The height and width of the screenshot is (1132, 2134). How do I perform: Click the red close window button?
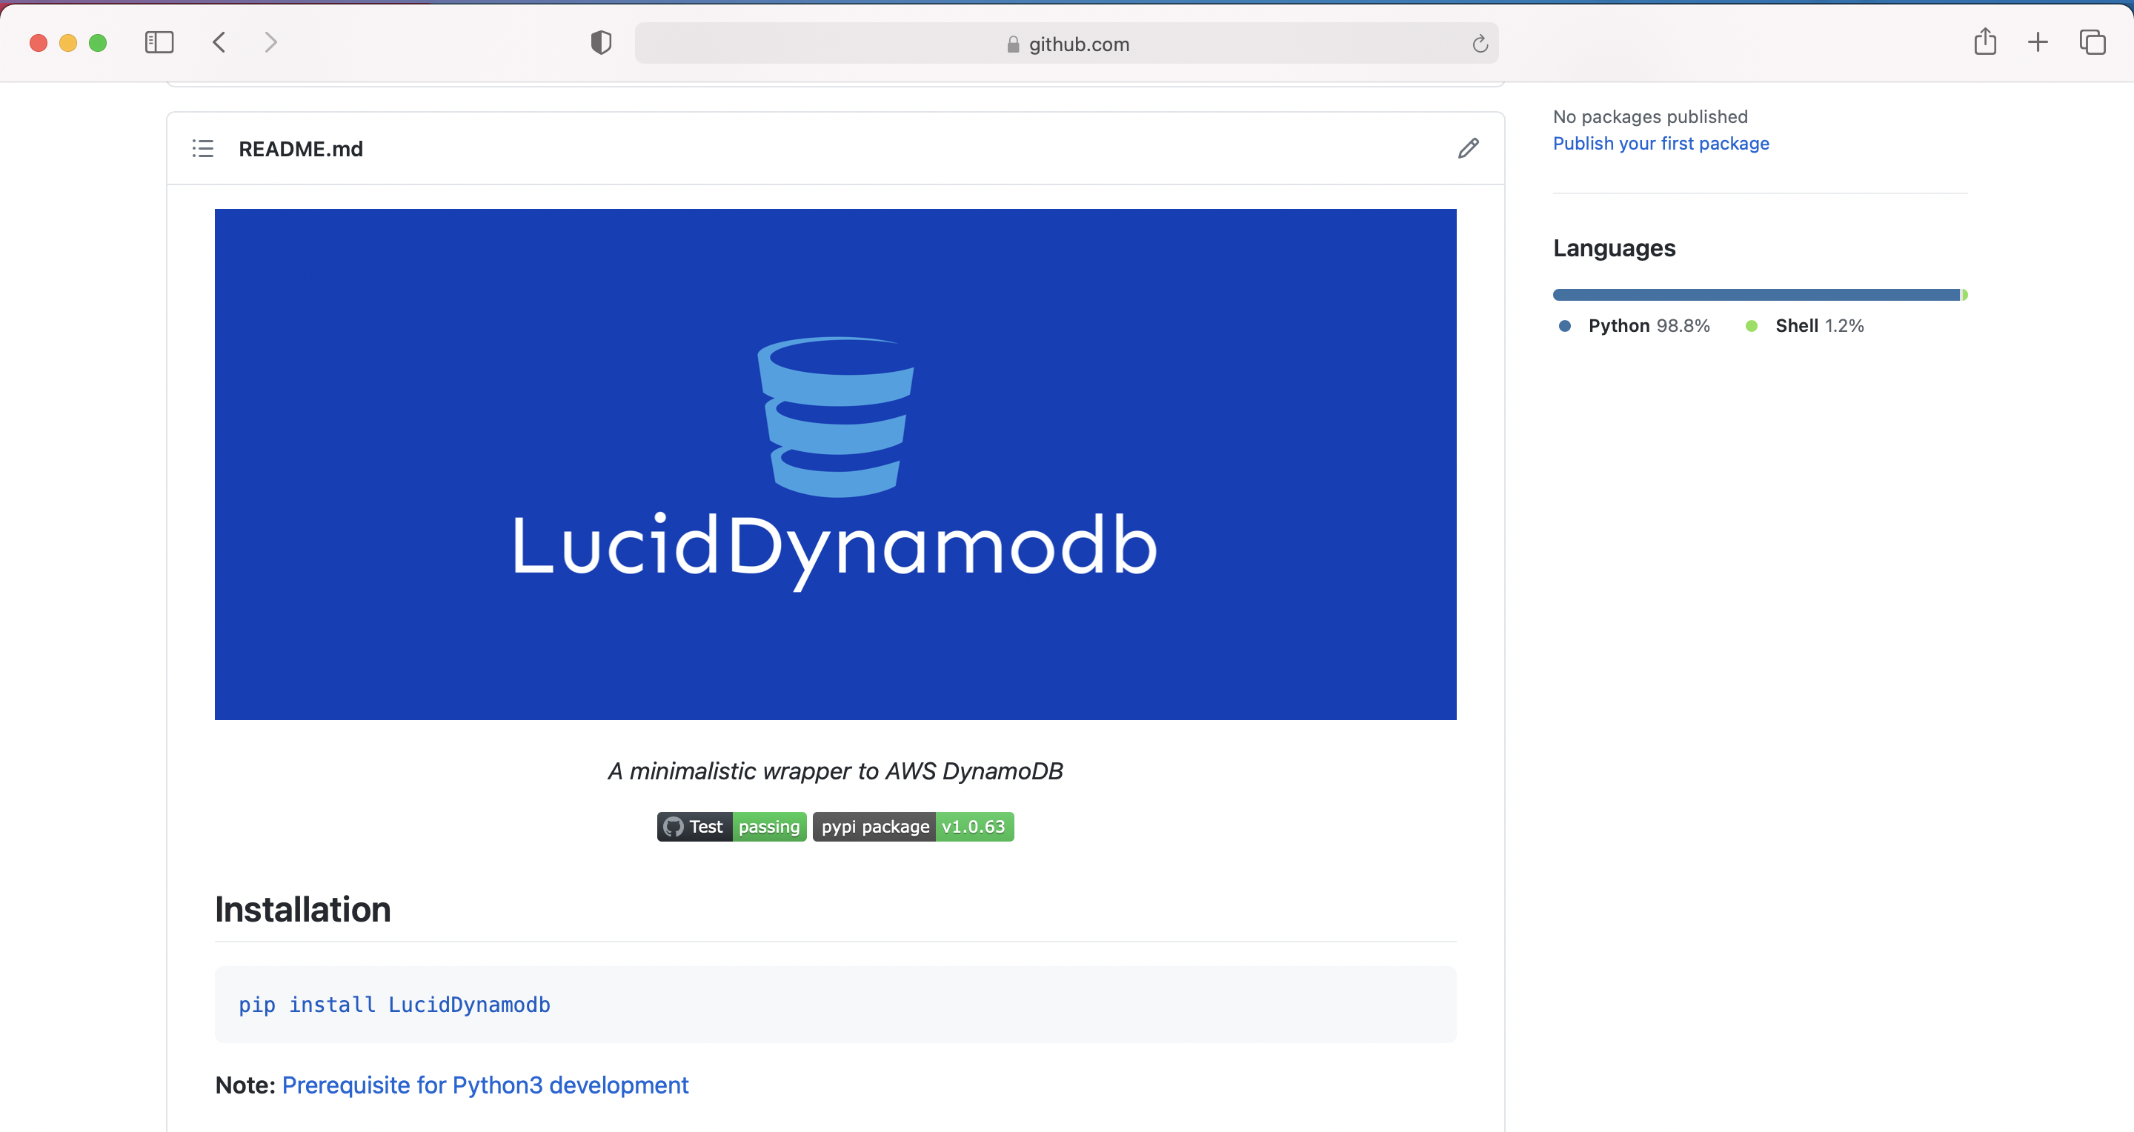tap(38, 42)
